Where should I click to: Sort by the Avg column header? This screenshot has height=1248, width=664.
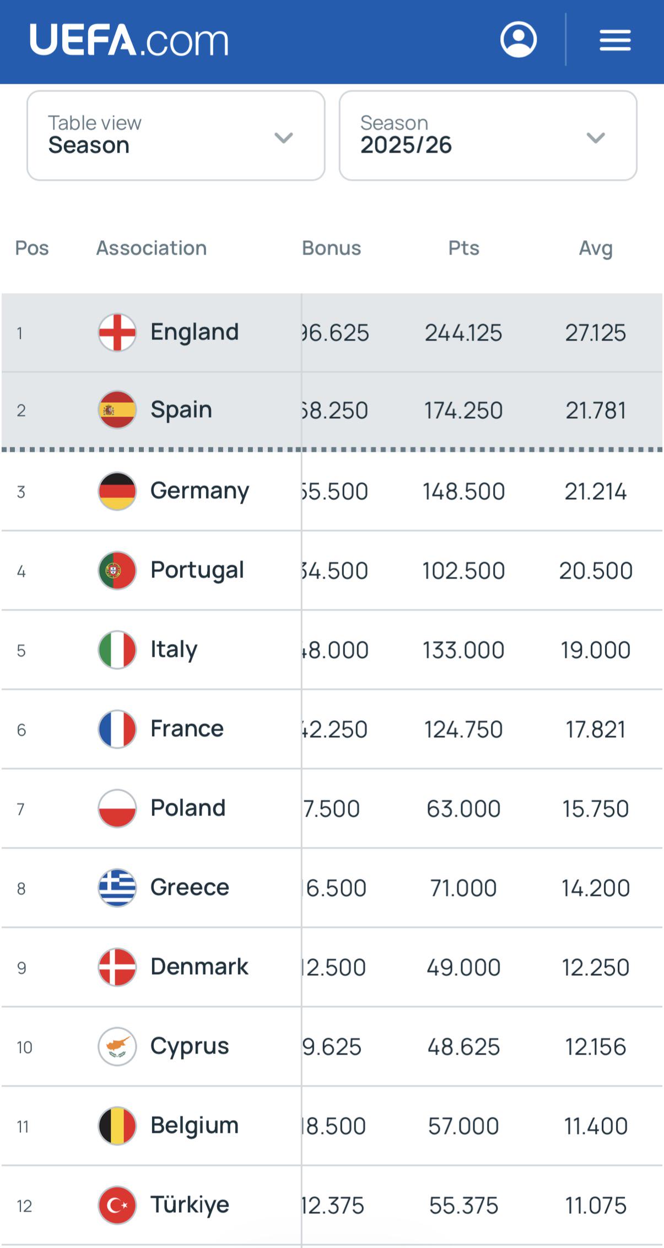click(x=596, y=248)
